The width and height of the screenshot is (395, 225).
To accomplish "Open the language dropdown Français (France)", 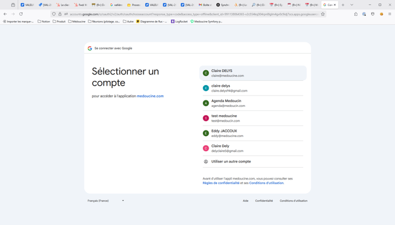I will (106, 201).
